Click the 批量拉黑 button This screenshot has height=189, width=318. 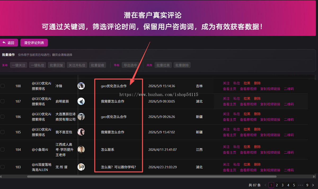[x=163, y=65]
